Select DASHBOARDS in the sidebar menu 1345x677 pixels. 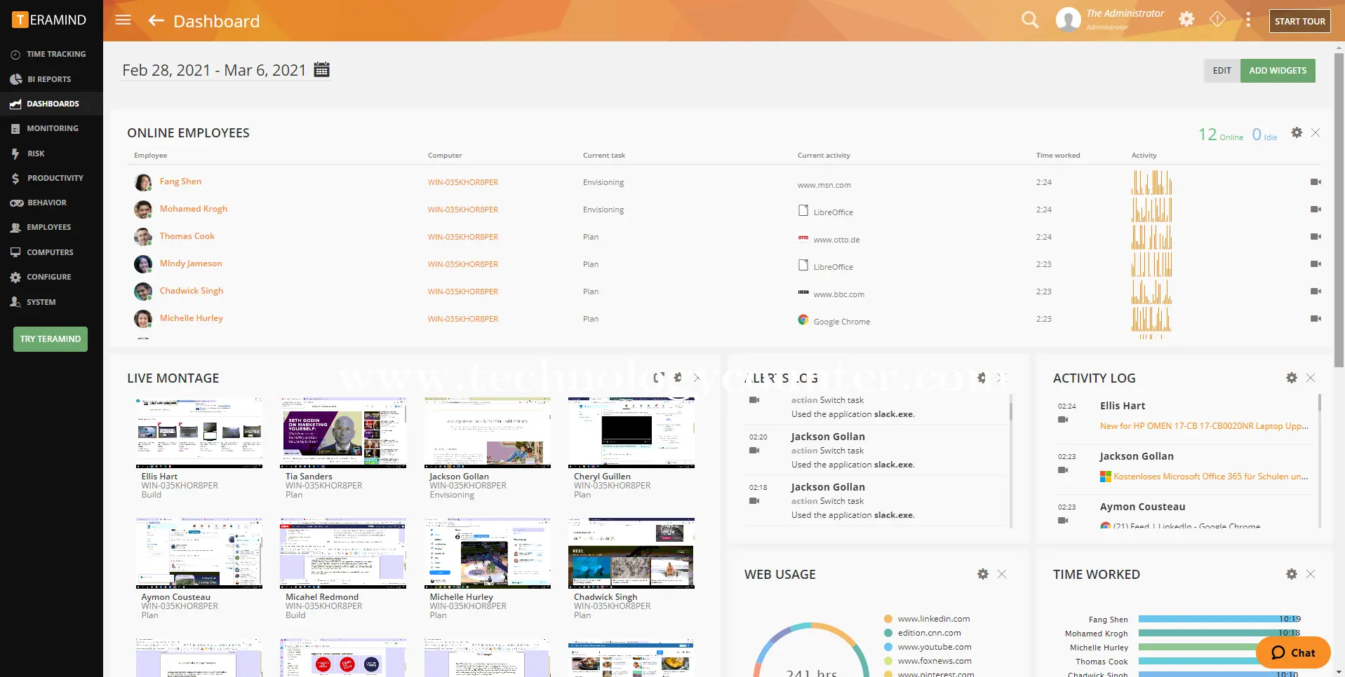pos(53,103)
